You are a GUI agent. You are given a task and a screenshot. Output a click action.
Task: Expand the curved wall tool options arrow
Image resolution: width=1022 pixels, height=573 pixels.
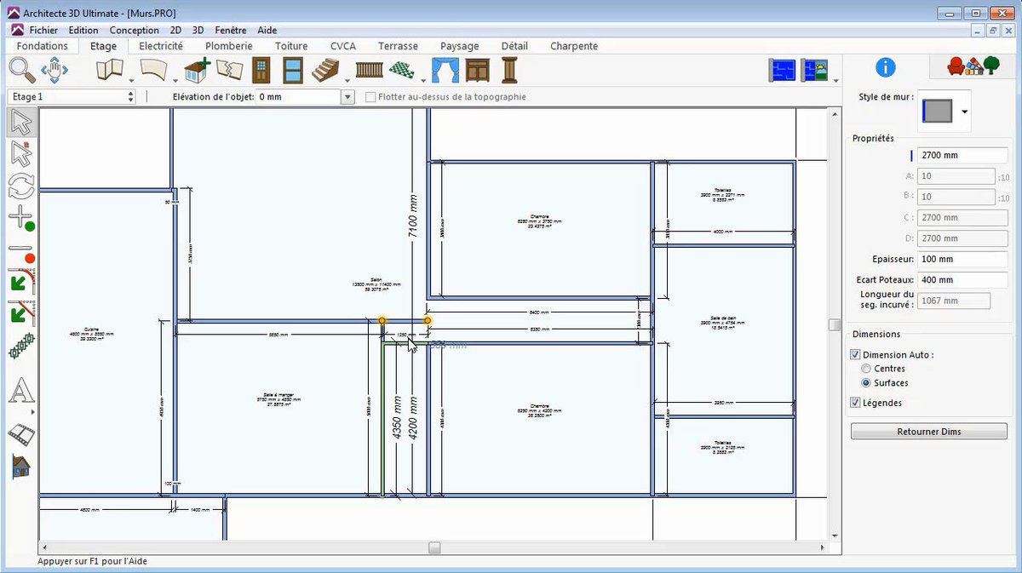pos(175,80)
